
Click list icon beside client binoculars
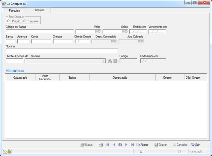(115, 61)
